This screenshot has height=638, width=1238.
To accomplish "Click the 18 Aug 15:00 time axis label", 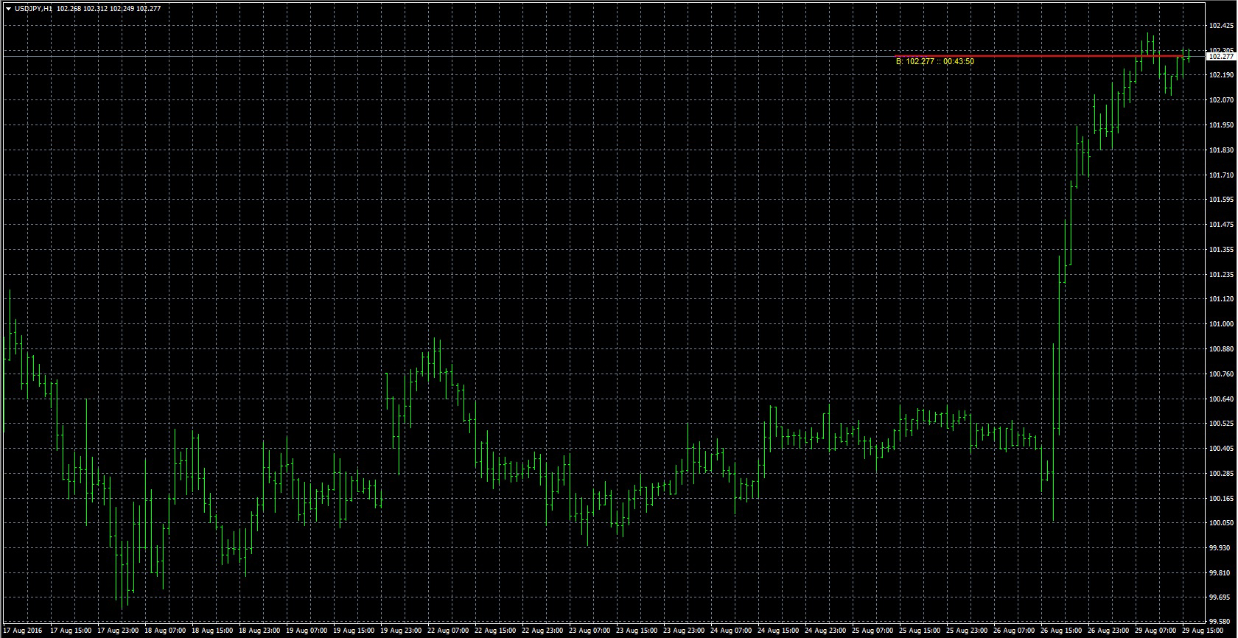I will coord(212,631).
